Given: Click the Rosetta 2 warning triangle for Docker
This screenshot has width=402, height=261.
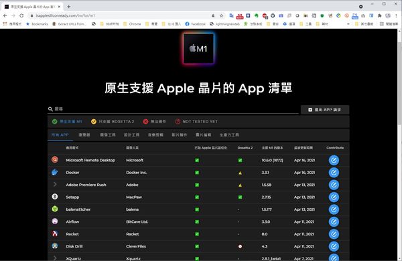Looking at the screenshot, I should tap(240, 173).
